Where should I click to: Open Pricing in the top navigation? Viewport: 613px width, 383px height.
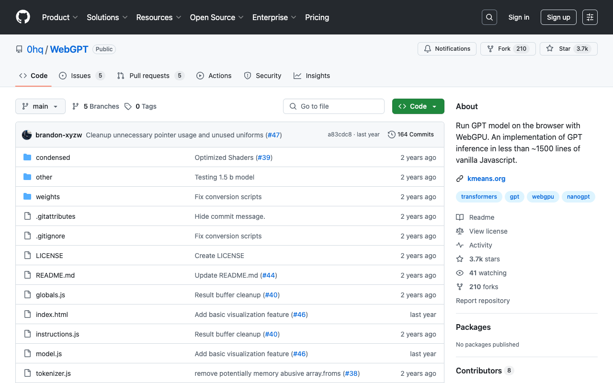pos(317,17)
